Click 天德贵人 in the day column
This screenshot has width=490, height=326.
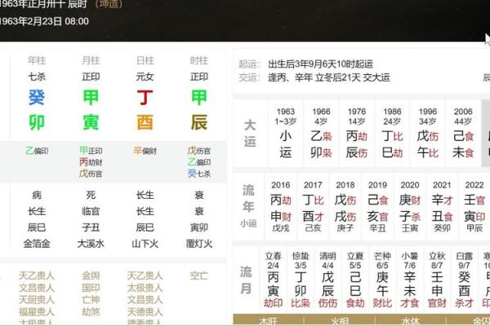[145, 312]
